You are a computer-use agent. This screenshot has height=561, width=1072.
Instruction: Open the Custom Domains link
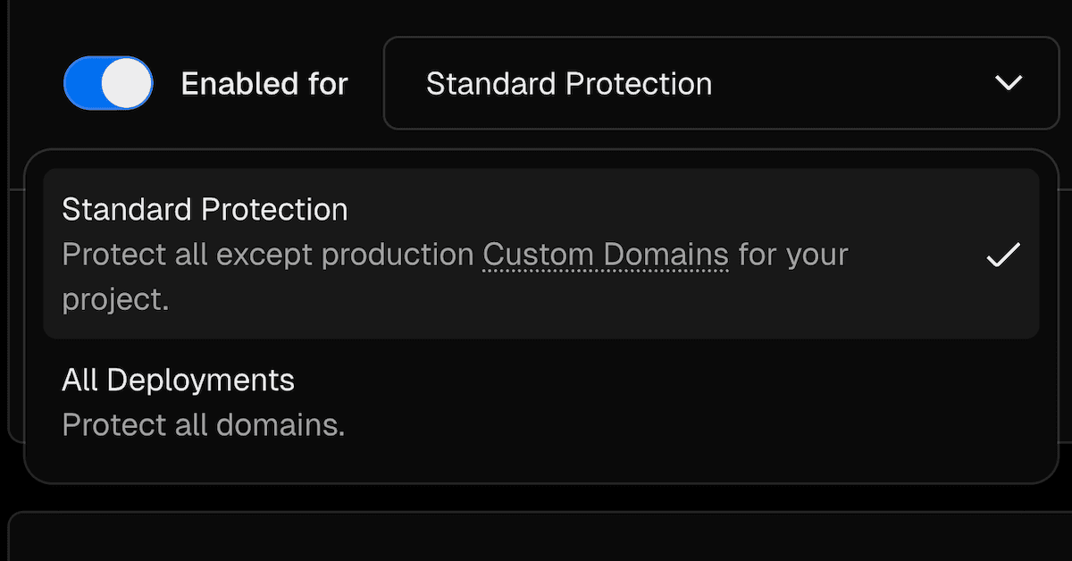(605, 255)
